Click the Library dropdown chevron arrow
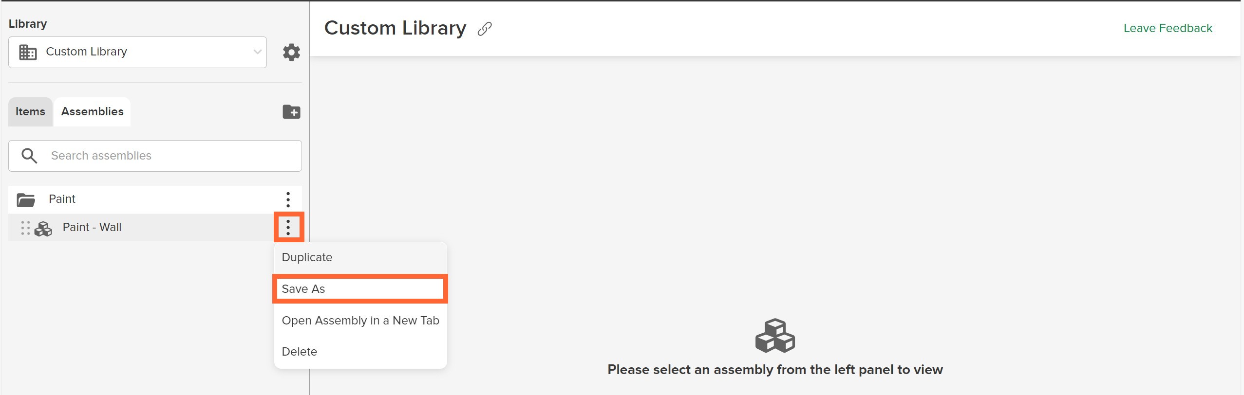Screen dimensions: 1244x395 pos(257,52)
